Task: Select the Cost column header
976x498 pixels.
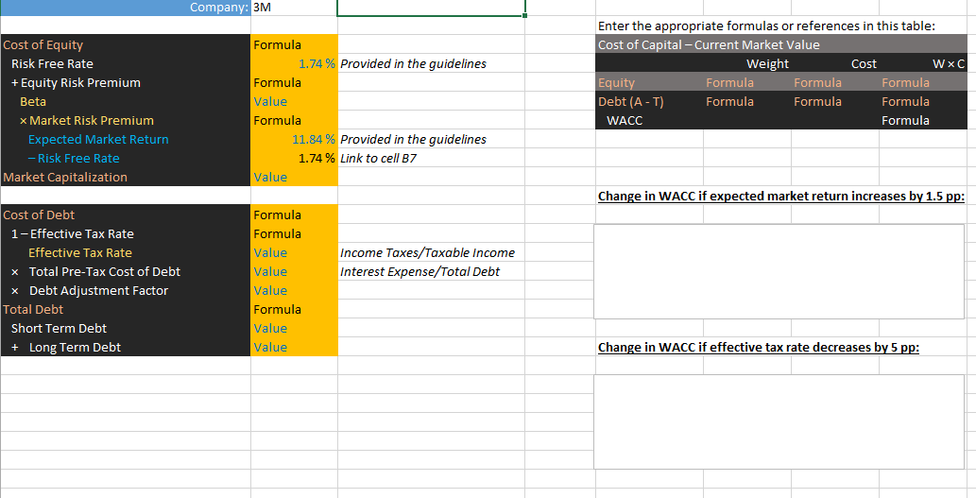Action: point(864,63)
